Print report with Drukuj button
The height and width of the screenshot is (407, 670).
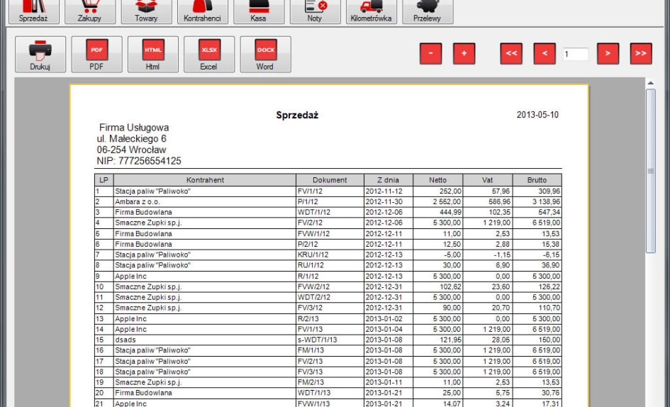click(40, 55)
